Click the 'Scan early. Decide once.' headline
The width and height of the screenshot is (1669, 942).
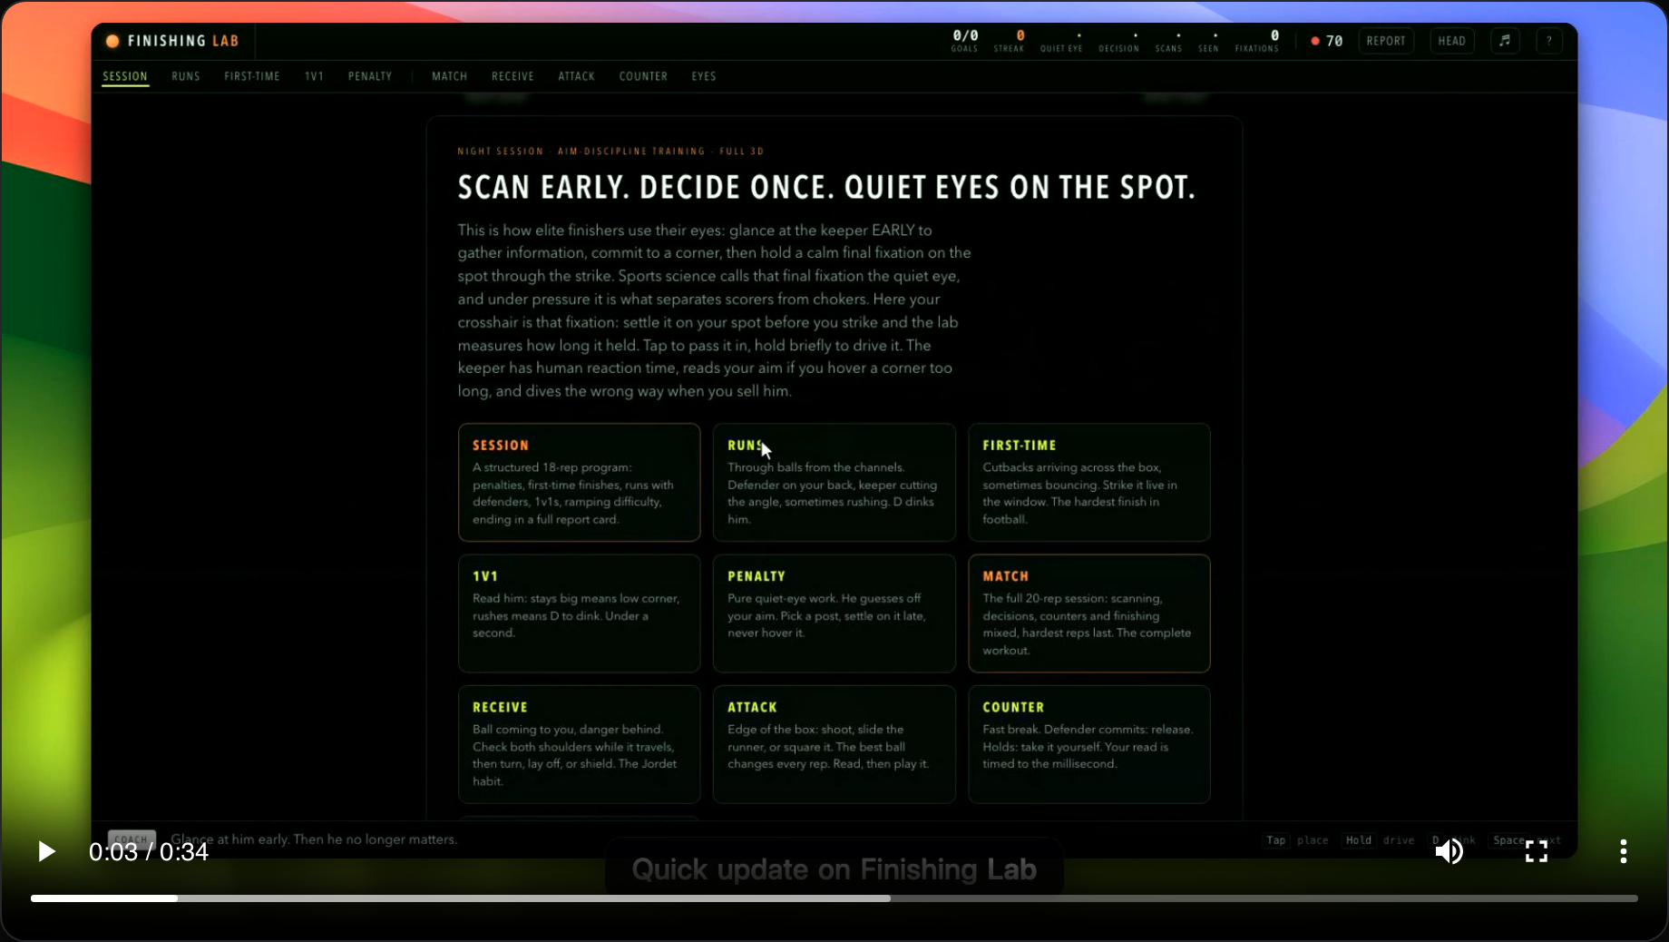(x=826, y=188)
